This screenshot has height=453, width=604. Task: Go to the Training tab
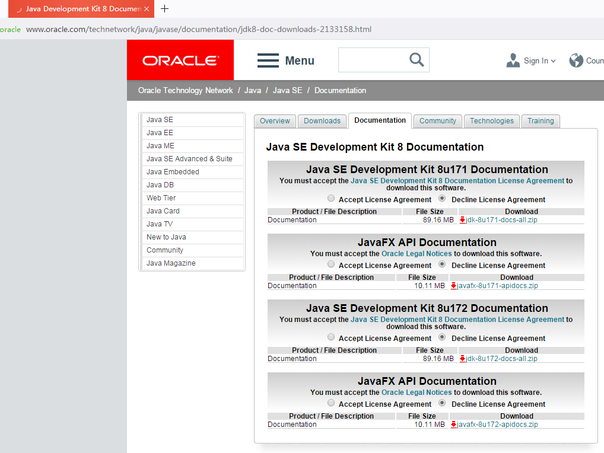click(x=541, y=121)
